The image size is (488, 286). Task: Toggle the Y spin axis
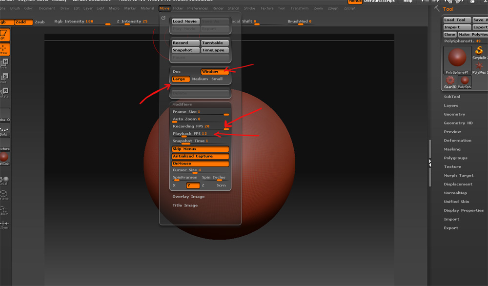(x=193, y=185)
